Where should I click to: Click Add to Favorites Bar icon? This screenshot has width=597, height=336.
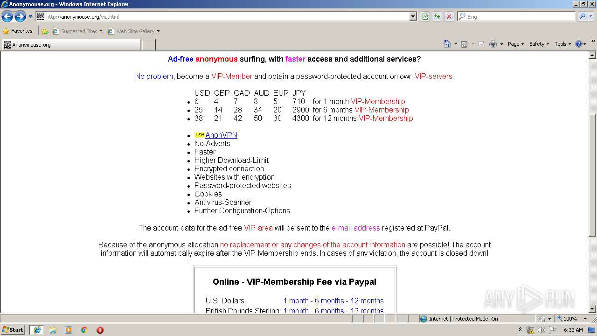click(45, 31)
